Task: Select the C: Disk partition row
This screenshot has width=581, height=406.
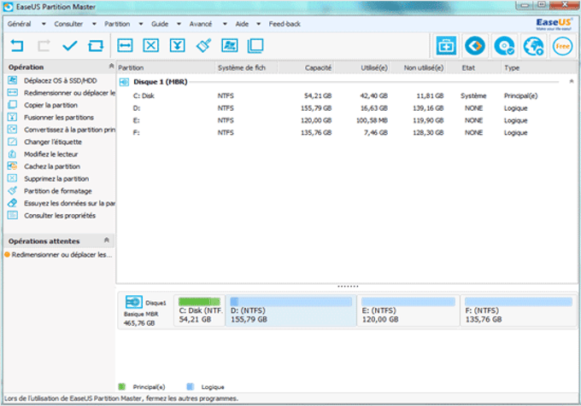Action: click(x=346, y=96)
